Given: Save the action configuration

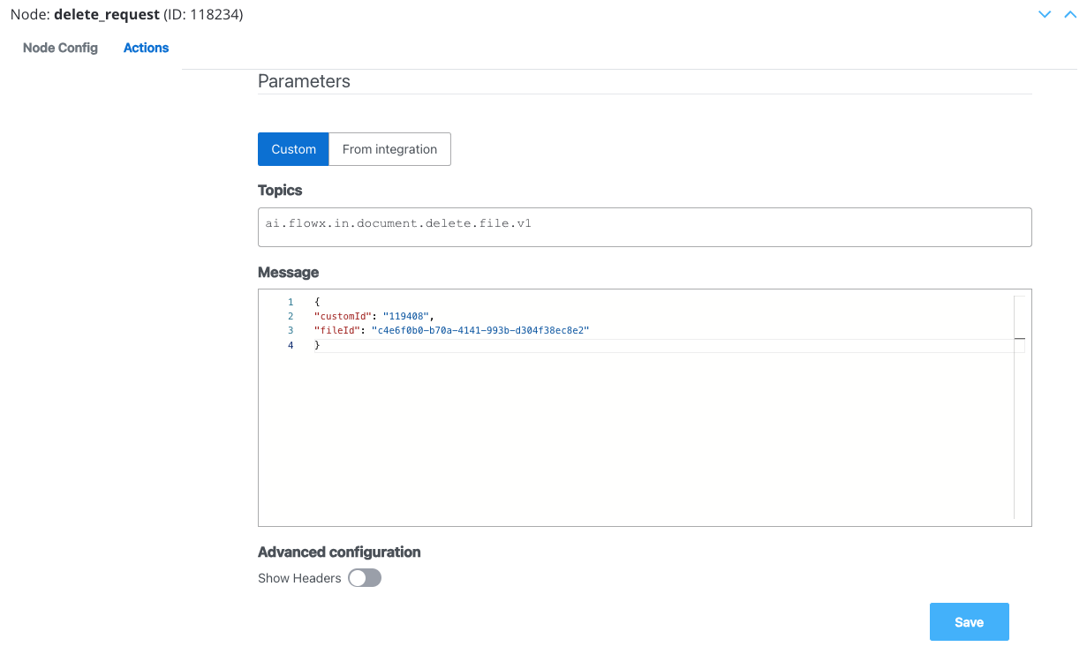Looking at the screenshot, I should point(969,622).
